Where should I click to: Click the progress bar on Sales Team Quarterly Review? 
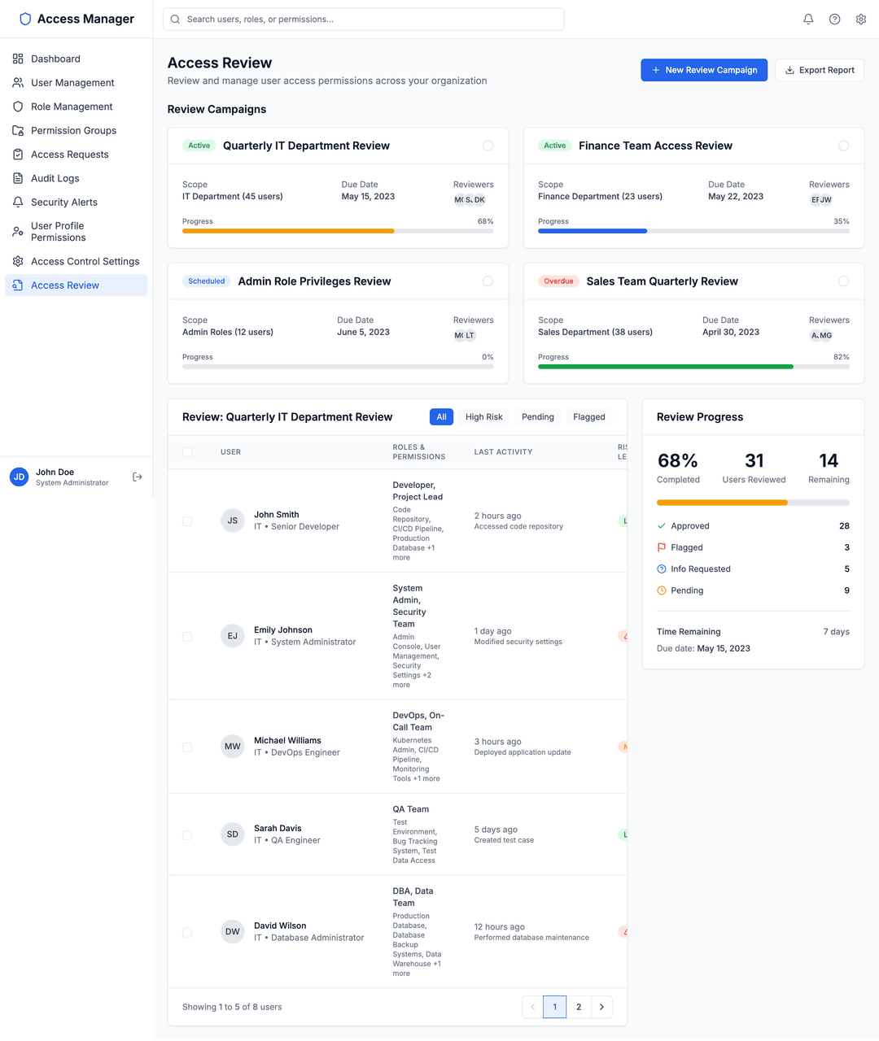tap(692, 367)
